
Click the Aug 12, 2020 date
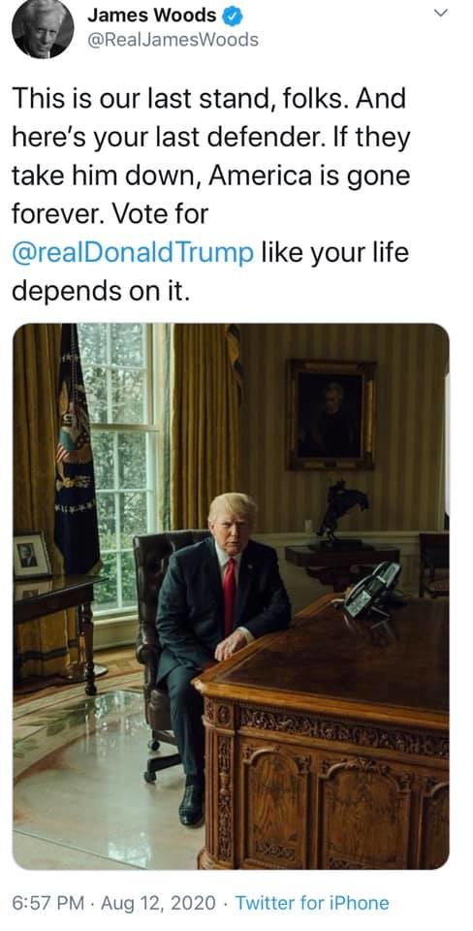pos(158,904)
